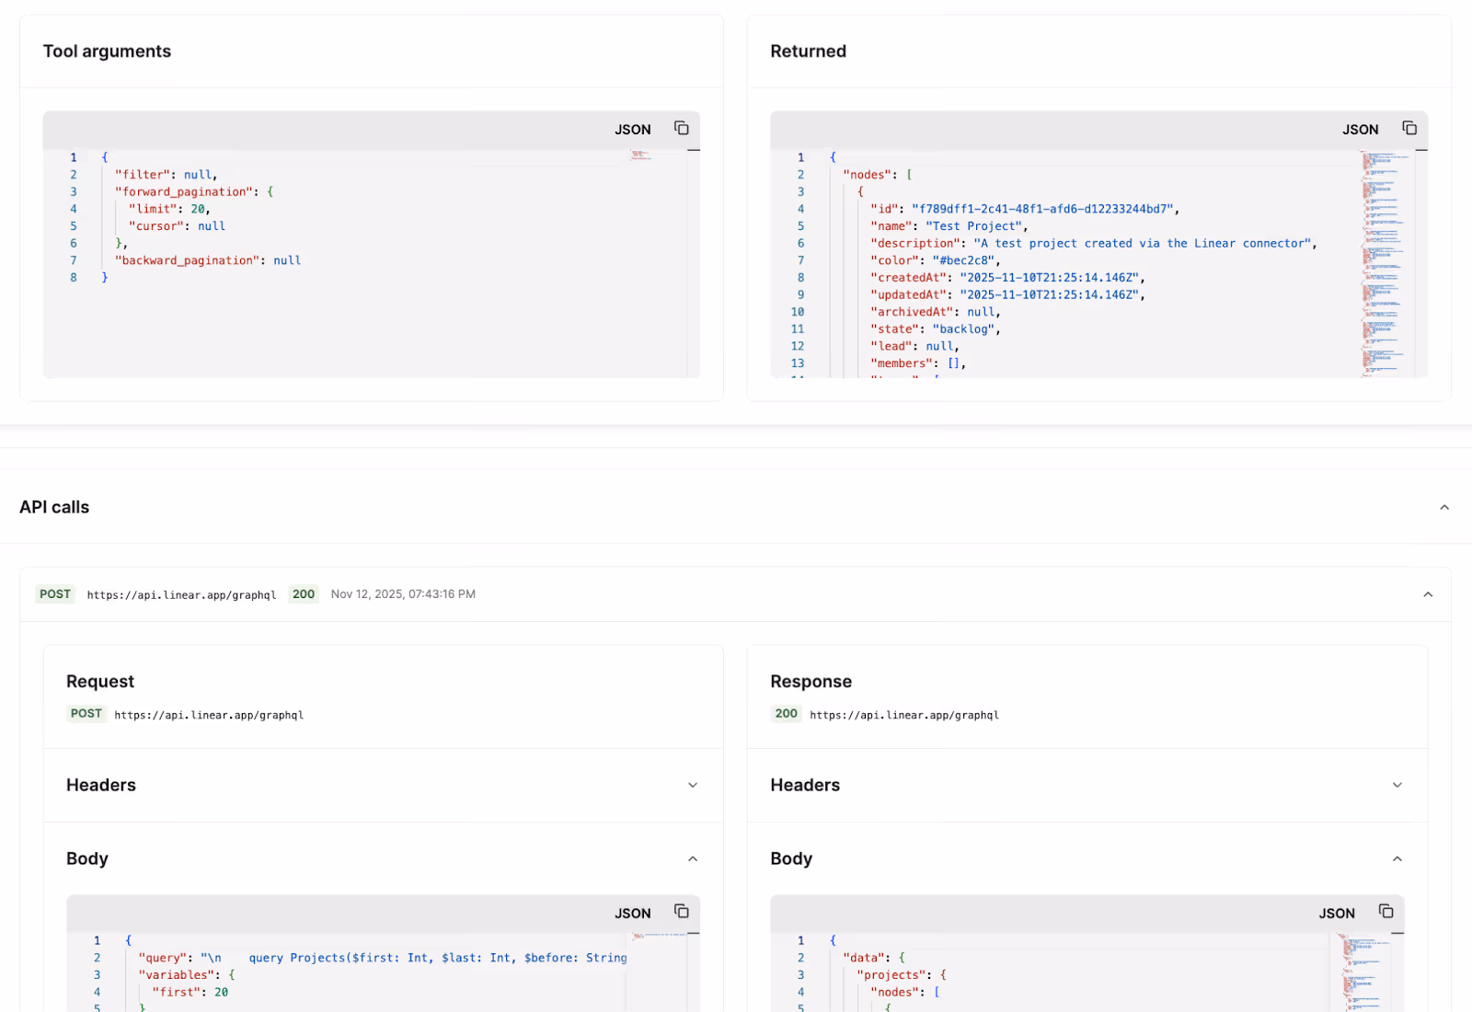This screenshot has height=1012, width=1472.
Task: Click the "state": "backlog" line
Action: (936, 329)
